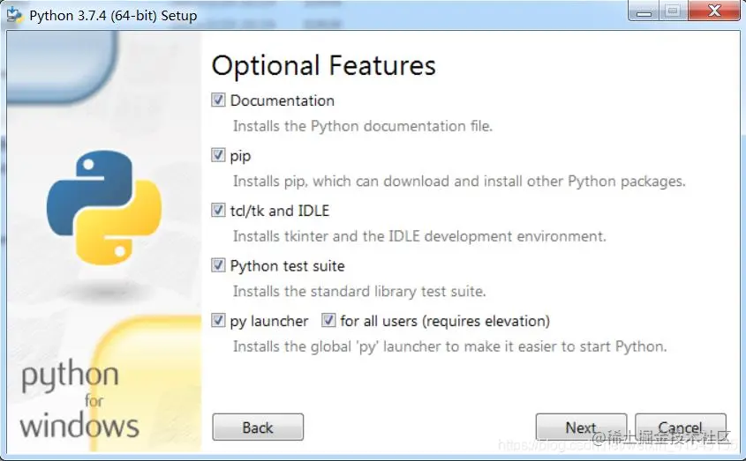746x461 pixels.
Task: Click the maximize window button
Action: coord(673,11)
